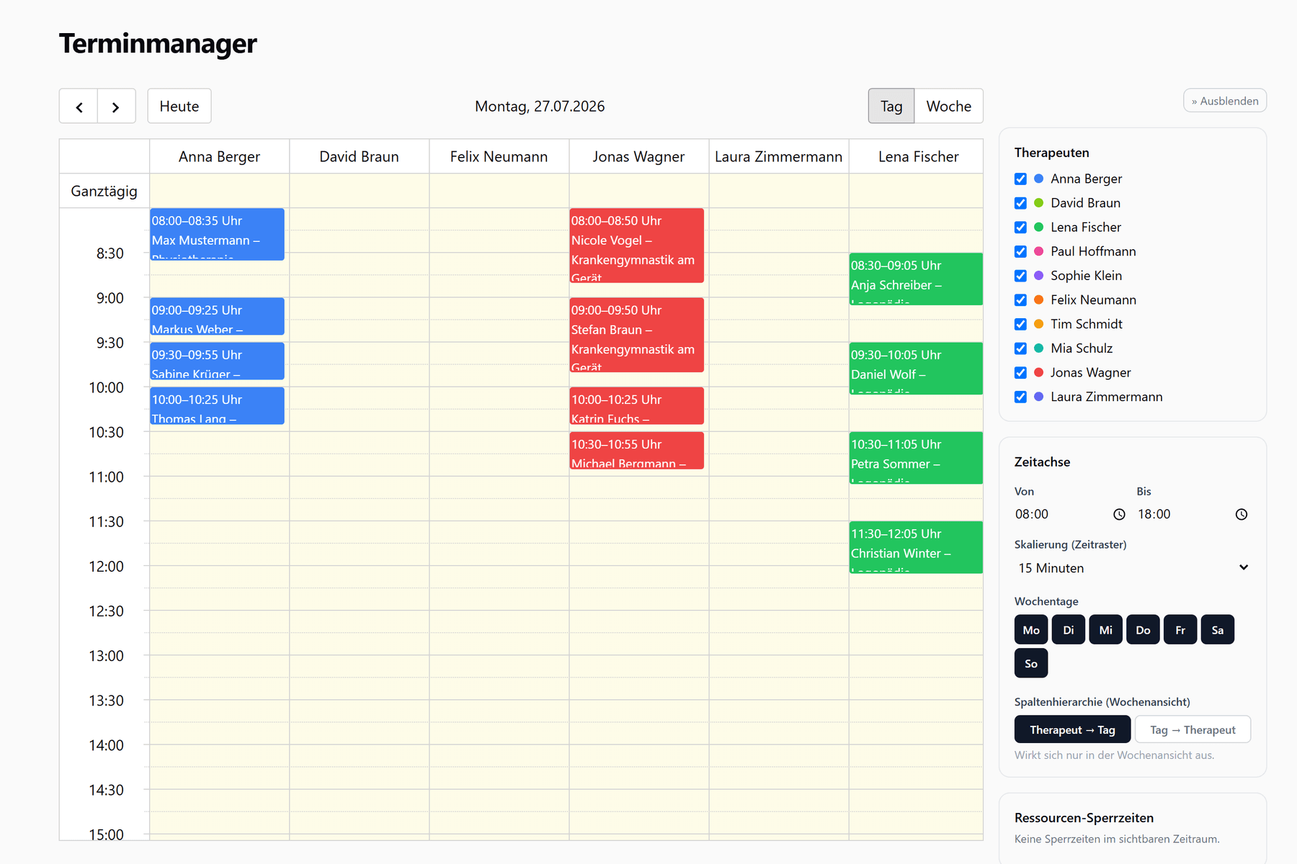The height and width of the screenshot is (864, 1297).
Task: Click Von time field 08:00
Action: pos(1070,514)
